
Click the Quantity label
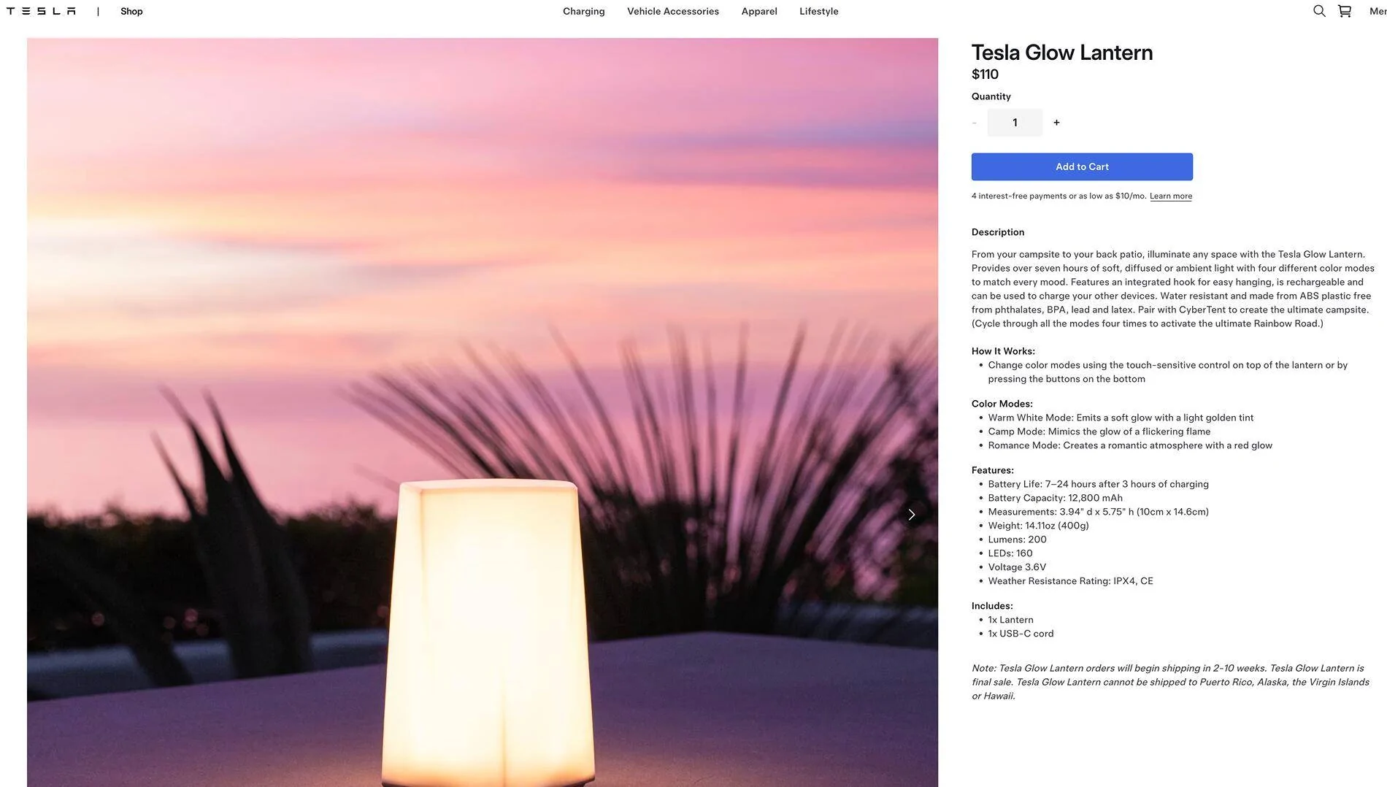(991, 96)
